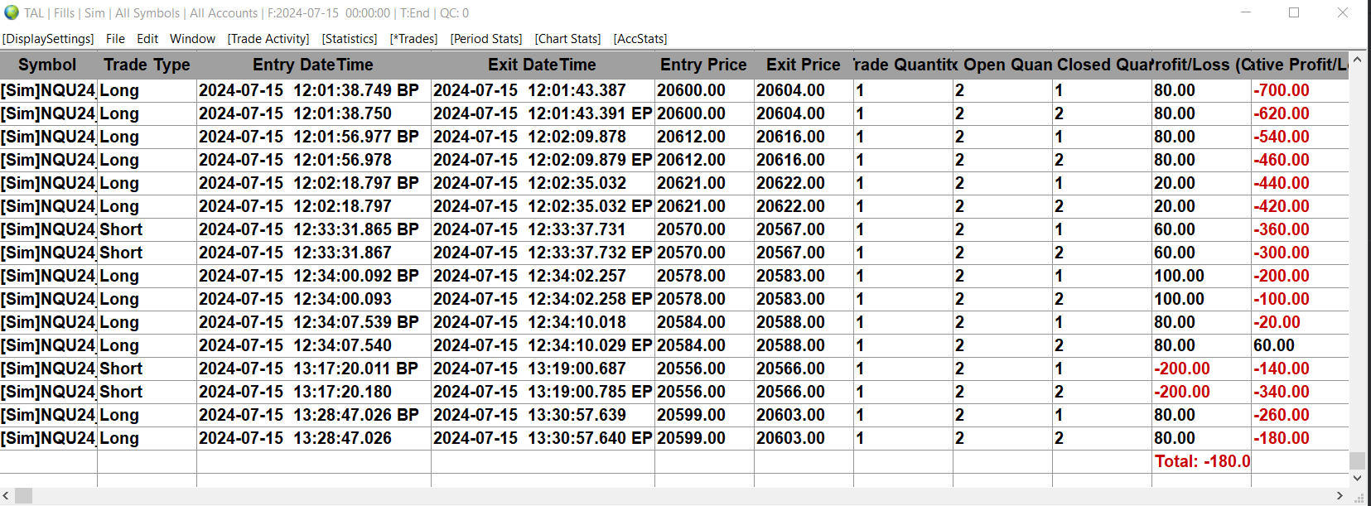The height and width of the screenshot is (506, 1371).
Task: Select Short trade entered 12:33:31.865 BP
Action: pos(314,229)
